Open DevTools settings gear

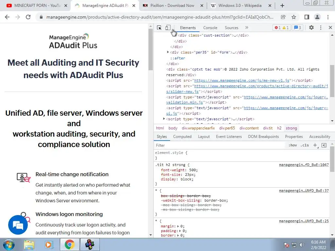311,27
